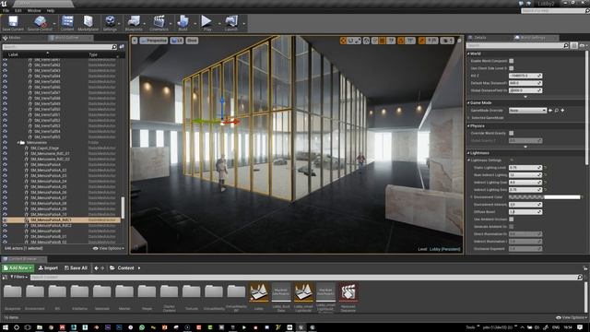Open Source Control from the toolbar

[x=40, y=22]
